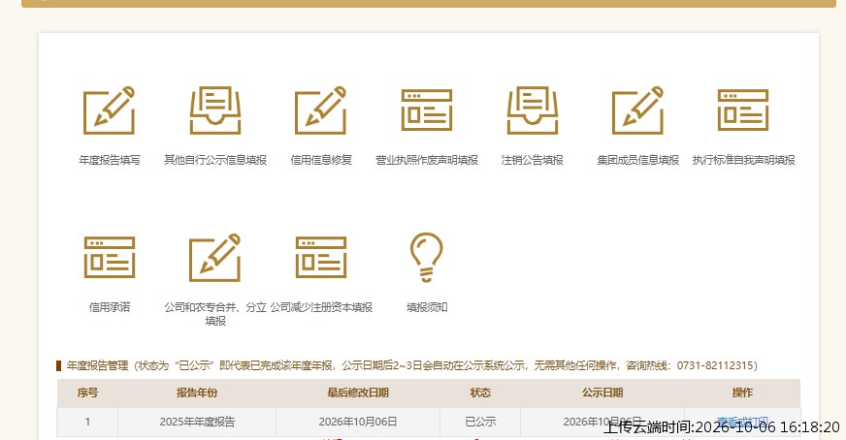Image resolution: width=846 pixels, height=440 pixels.
Task: Click the 报告年份 column header
Action: 197,393
